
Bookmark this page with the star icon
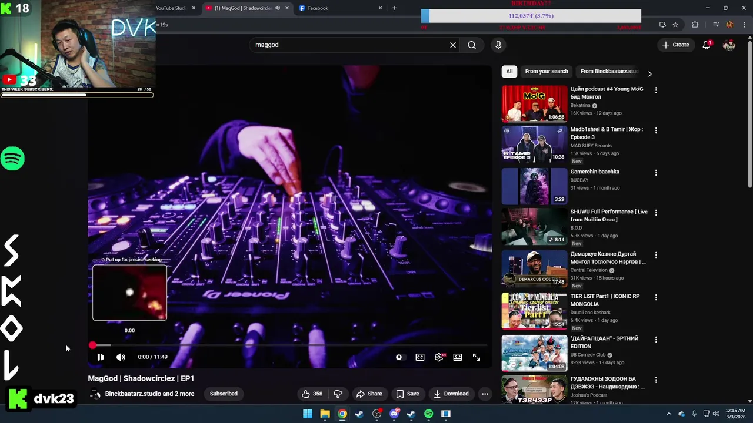click(675, 25)
